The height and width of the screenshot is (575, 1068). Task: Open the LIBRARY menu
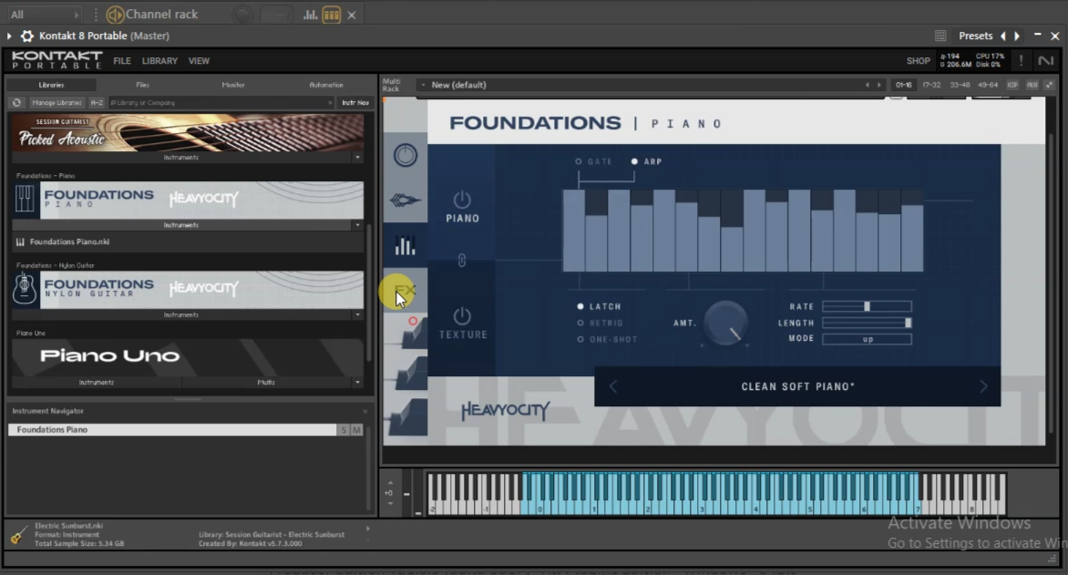click(159, 61)
